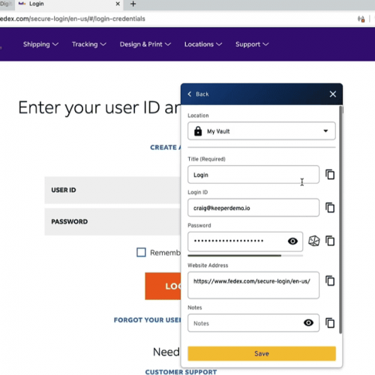This screenshot has width=375, height=375.
Task: Click the Notes input field
Action: pyautogui.click(x=253, y=322)
